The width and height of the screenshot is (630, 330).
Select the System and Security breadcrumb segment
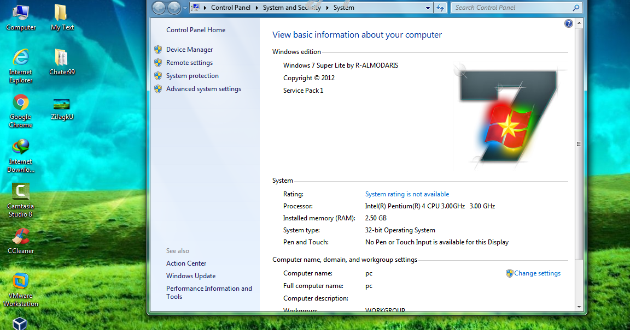click(291, 8)
